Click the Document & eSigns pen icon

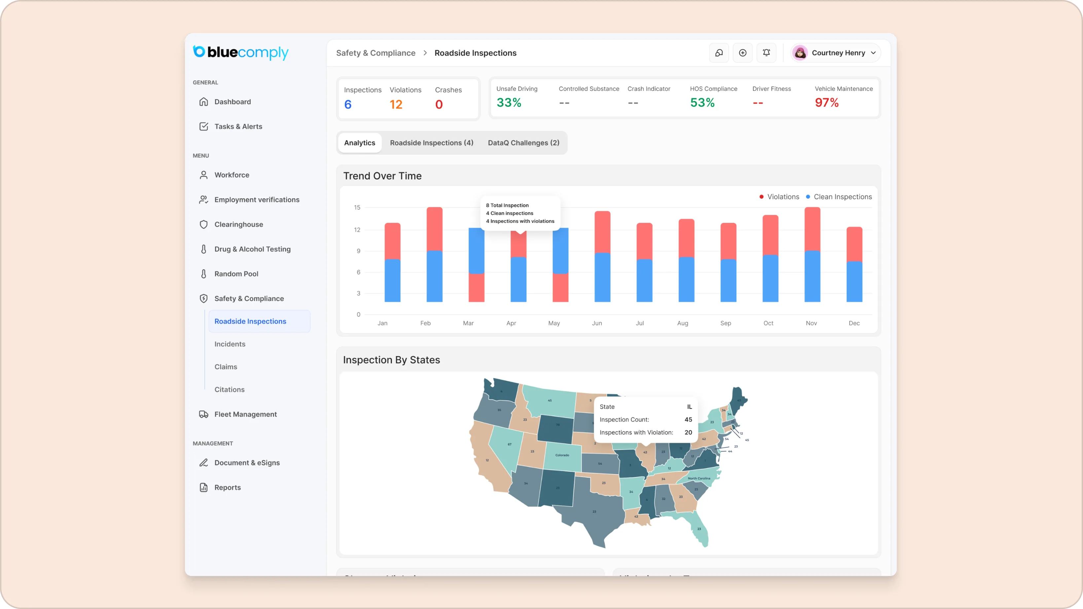click(x=203, y=463)
